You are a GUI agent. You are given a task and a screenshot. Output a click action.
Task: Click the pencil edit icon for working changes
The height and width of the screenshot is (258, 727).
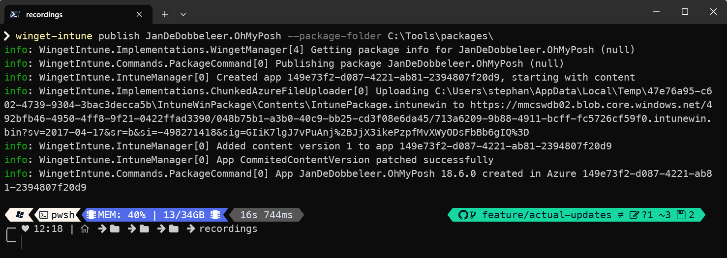click(x=634, y=215)
